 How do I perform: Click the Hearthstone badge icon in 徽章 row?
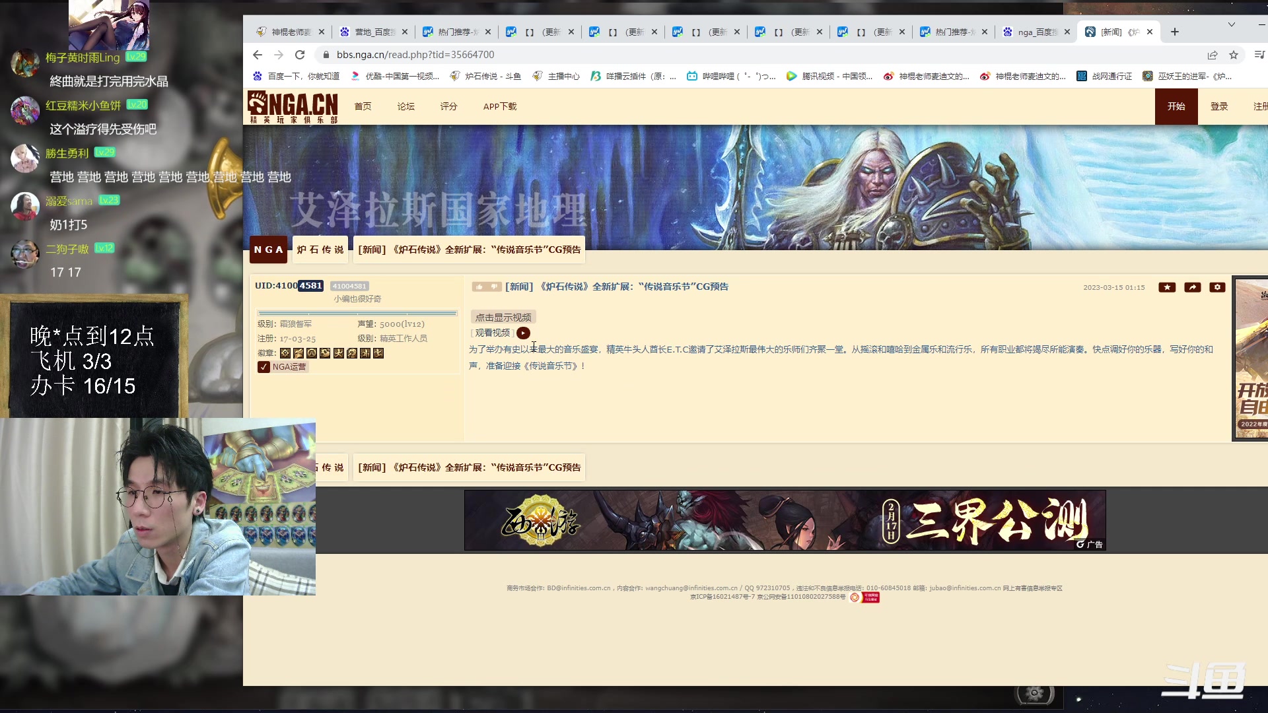285,353
